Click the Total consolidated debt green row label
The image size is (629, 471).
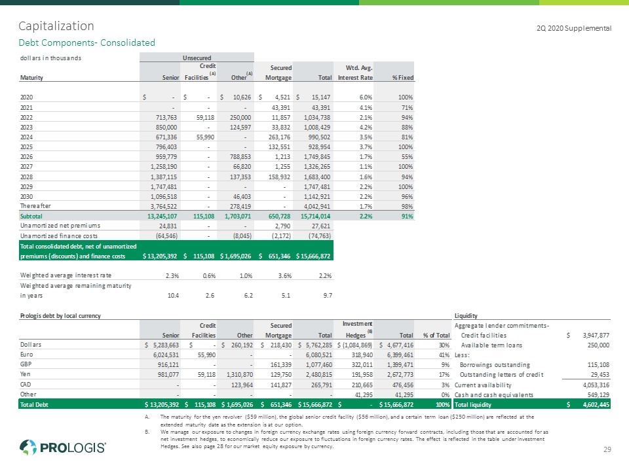(x=78, y=251)
